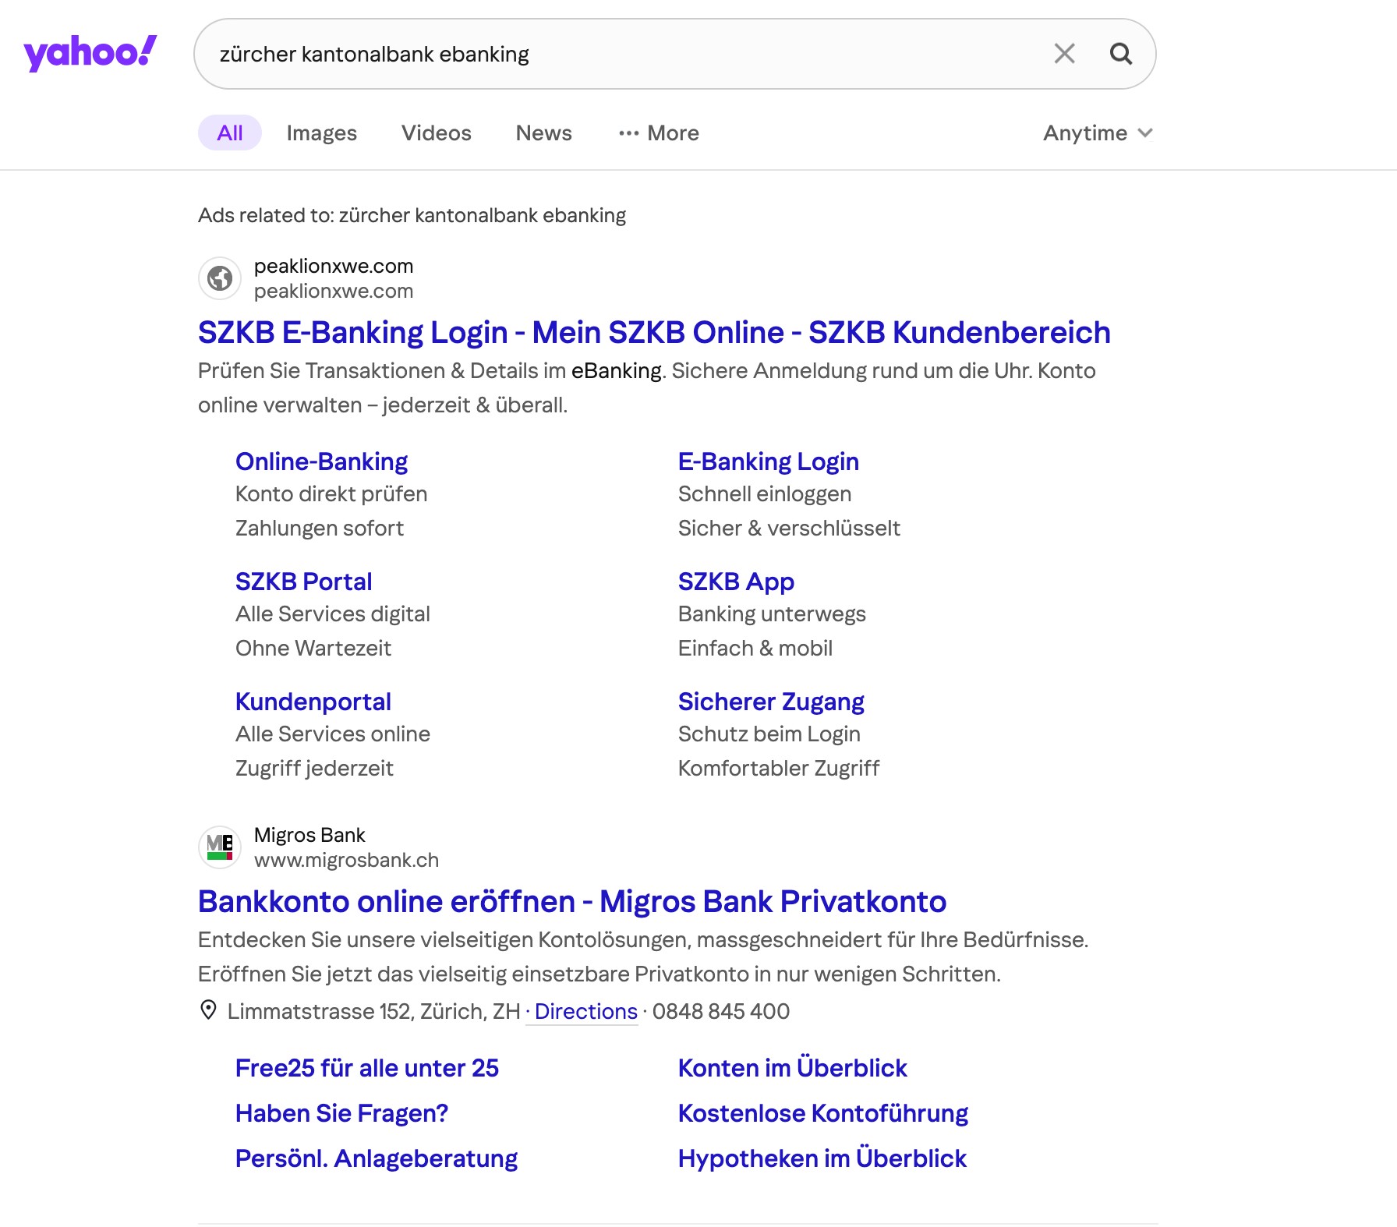Open Free25 für alle unter 25
The image size is (1397, 1227).
tap(367, 1068)
